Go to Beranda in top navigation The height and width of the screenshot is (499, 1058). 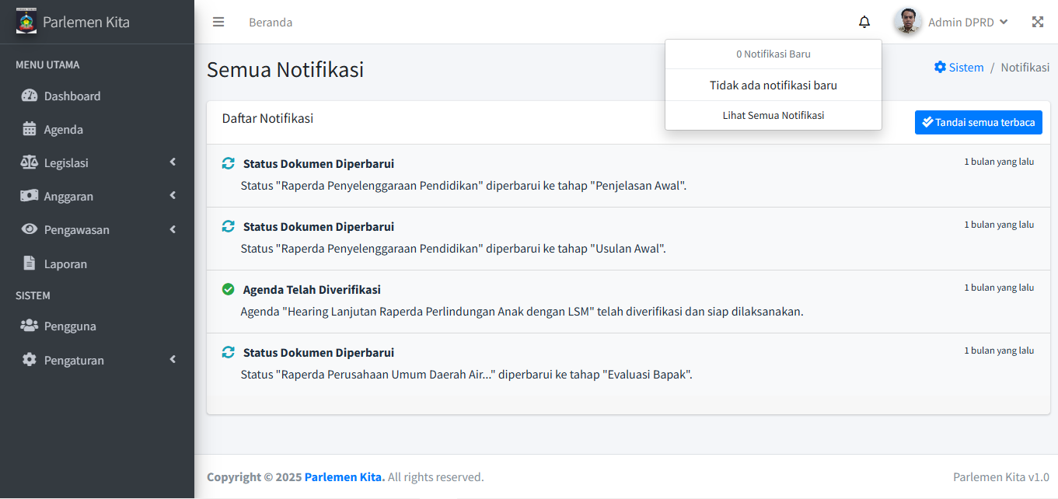click(x=271, y=23)
